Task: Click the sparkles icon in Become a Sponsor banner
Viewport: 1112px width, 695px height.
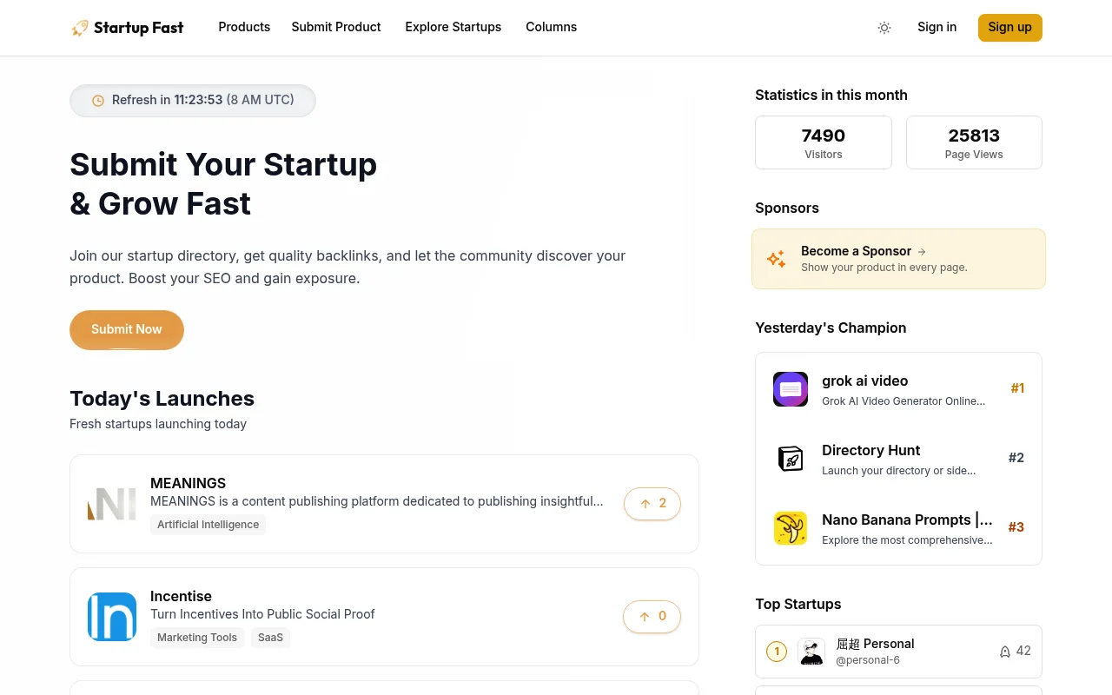Action: pyautogui.click(x=776, y=258)
